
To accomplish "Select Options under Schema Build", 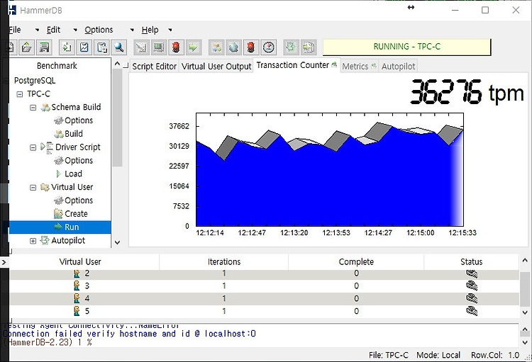I will coord(79,120).
